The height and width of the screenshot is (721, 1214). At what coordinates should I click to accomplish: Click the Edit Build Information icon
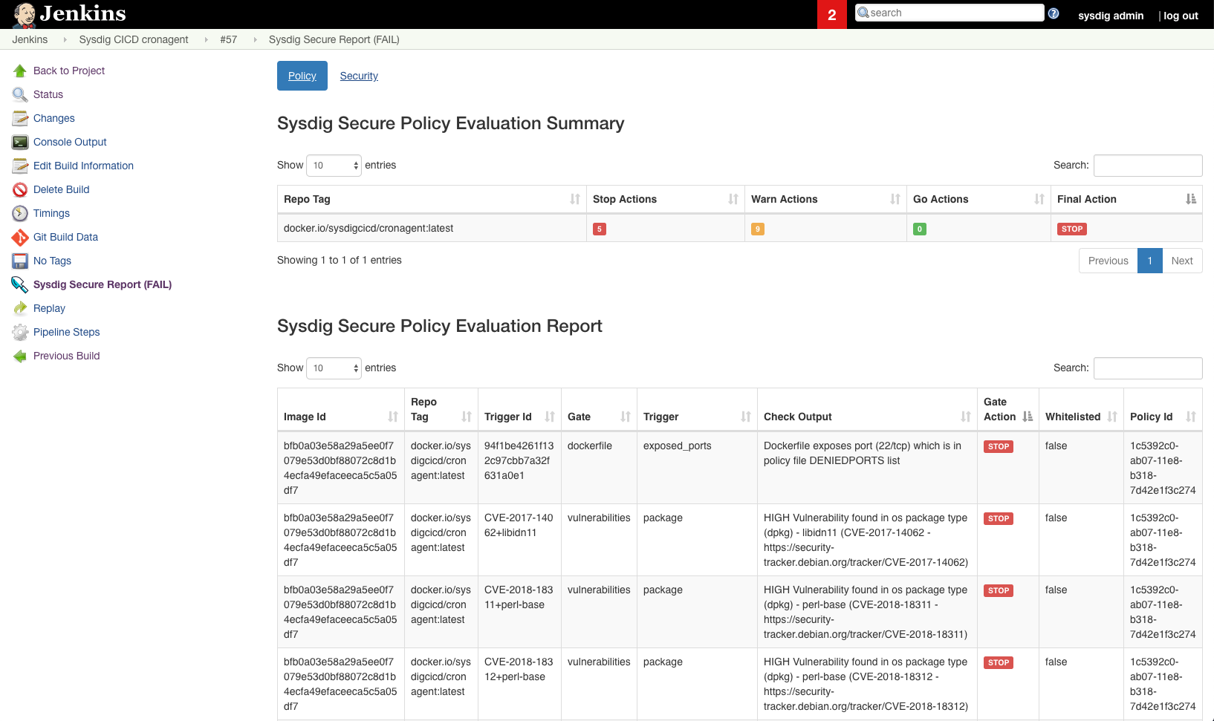pos(20,166)
